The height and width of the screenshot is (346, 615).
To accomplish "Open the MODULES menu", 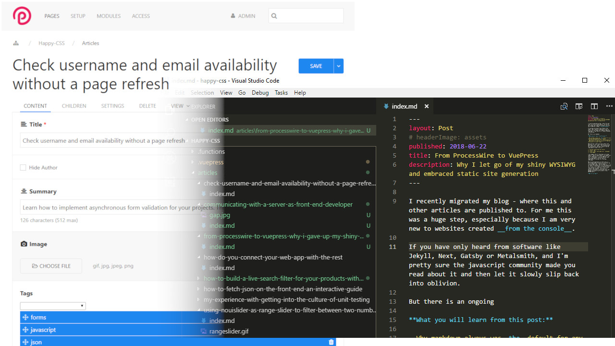I will point(109,16).
